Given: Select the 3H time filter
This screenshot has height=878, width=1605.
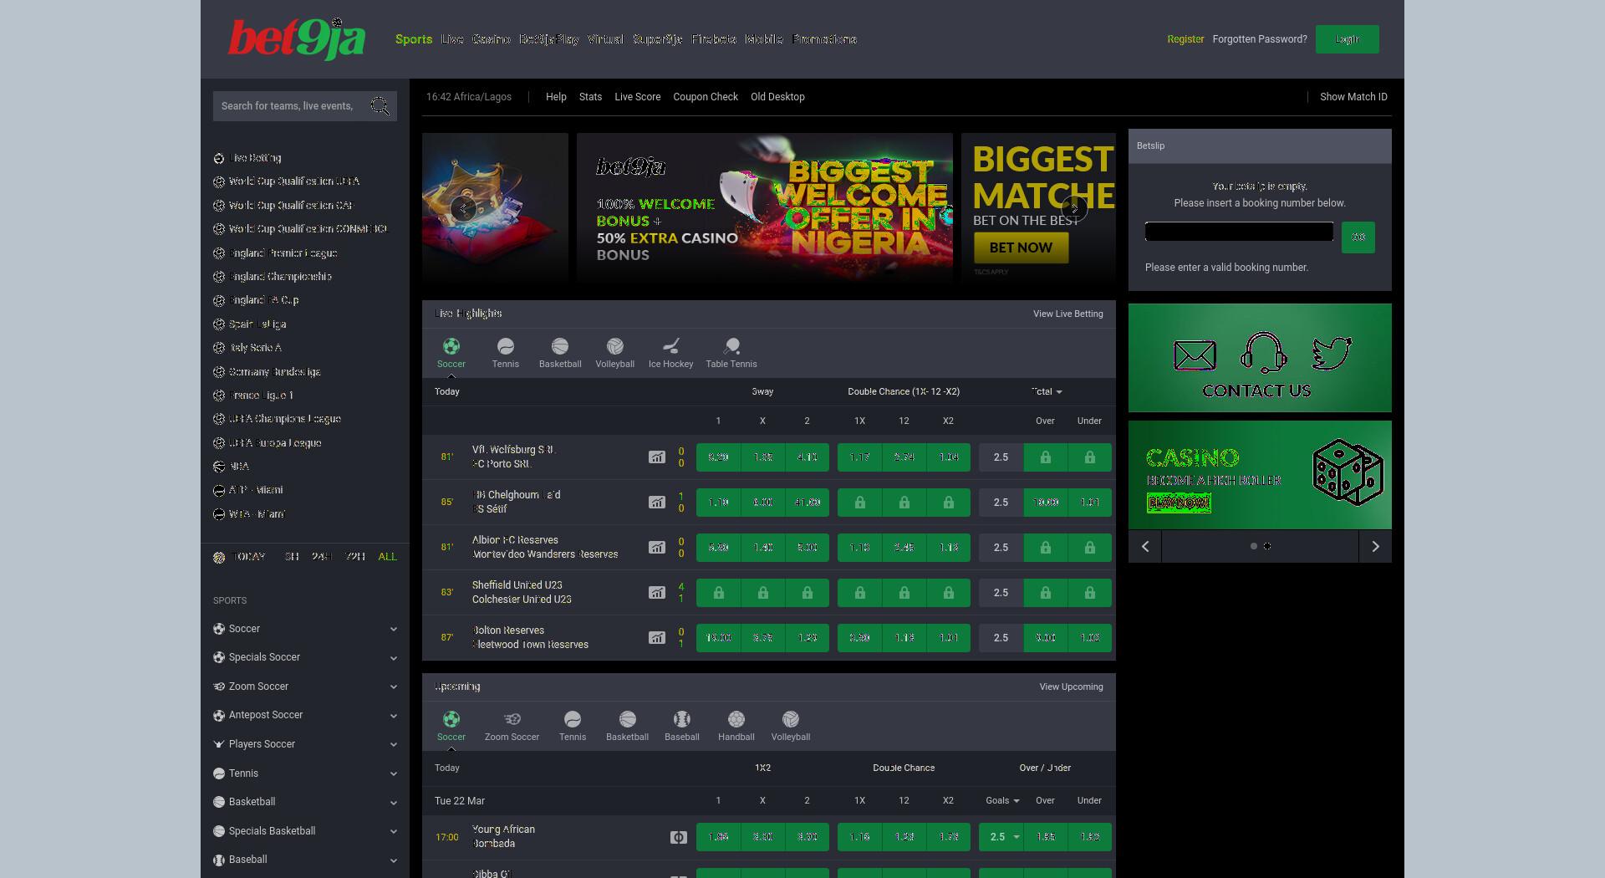Looking at the screenshot, I should 292,557.
